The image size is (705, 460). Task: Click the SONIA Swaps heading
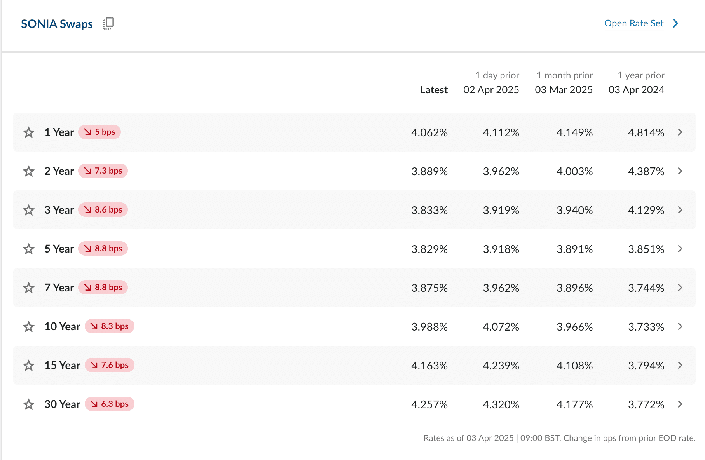click(57, 24)
